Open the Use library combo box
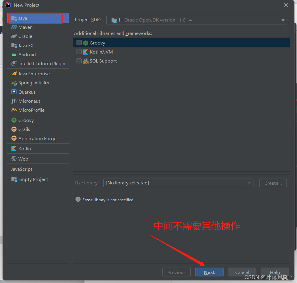This screenshot has height=283, width=297. (x=178, y=183)
